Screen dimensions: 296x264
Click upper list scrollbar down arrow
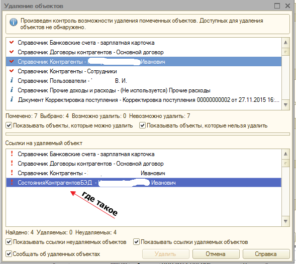coord(285,105)
